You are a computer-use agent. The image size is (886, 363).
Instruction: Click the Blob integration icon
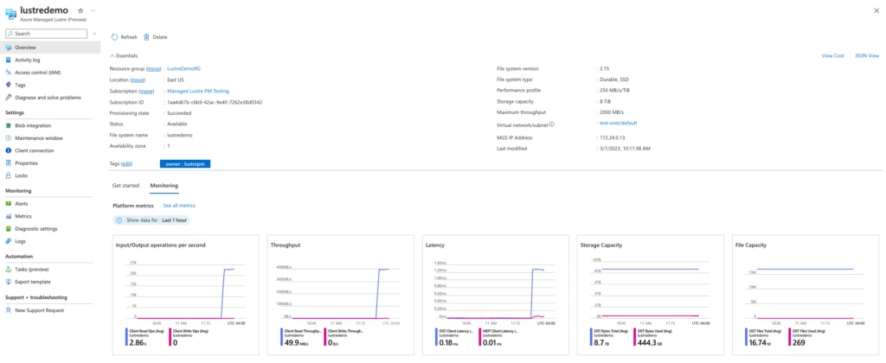[9, 125]
